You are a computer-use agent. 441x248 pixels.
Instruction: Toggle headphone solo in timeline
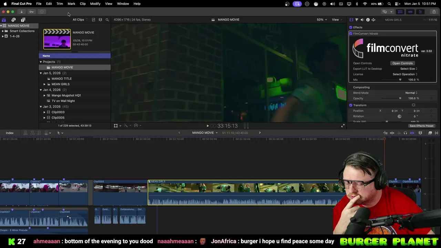[x=405, y=133]
